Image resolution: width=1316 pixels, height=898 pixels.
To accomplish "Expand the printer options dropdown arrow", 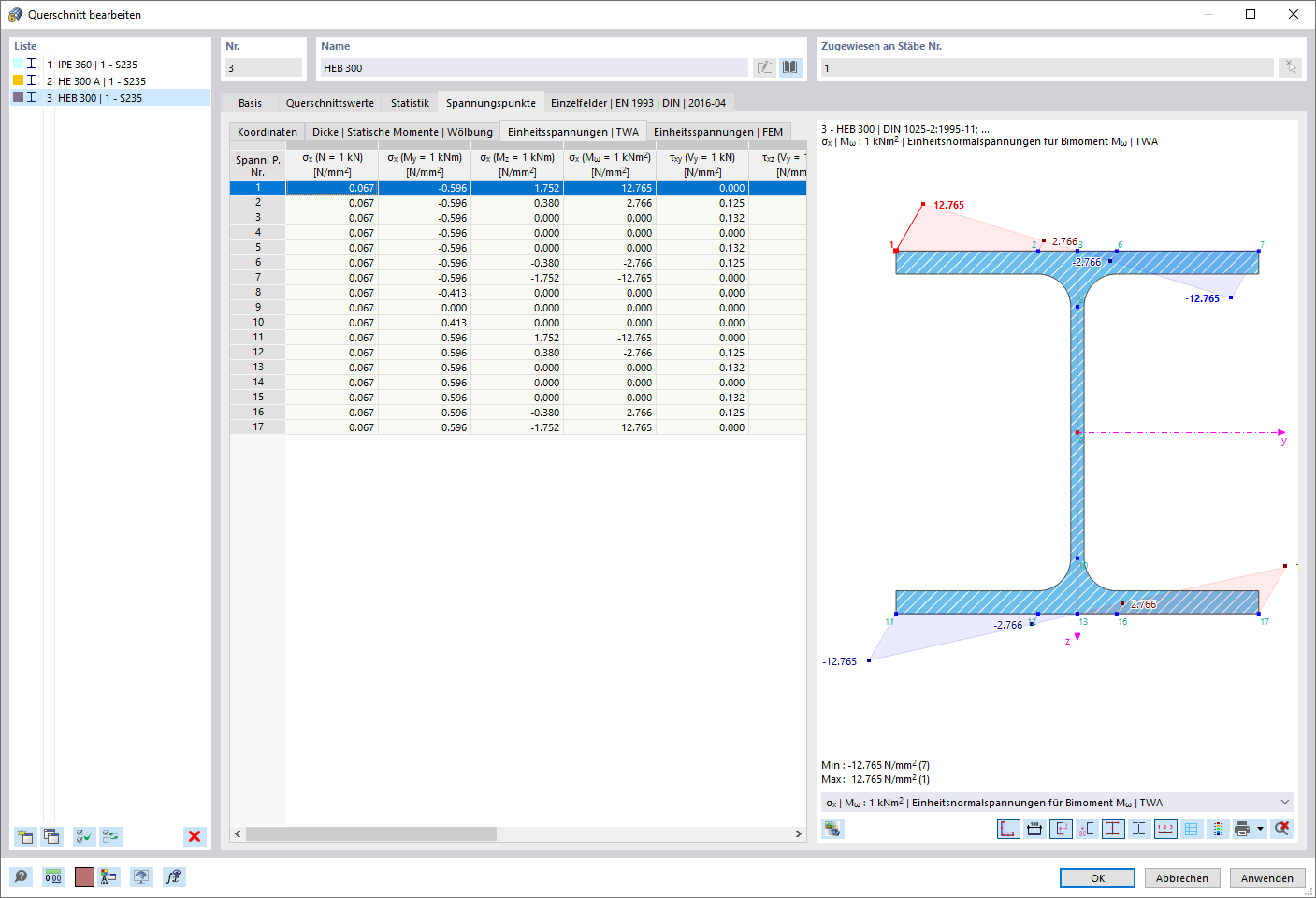I will pos(1260,829).
